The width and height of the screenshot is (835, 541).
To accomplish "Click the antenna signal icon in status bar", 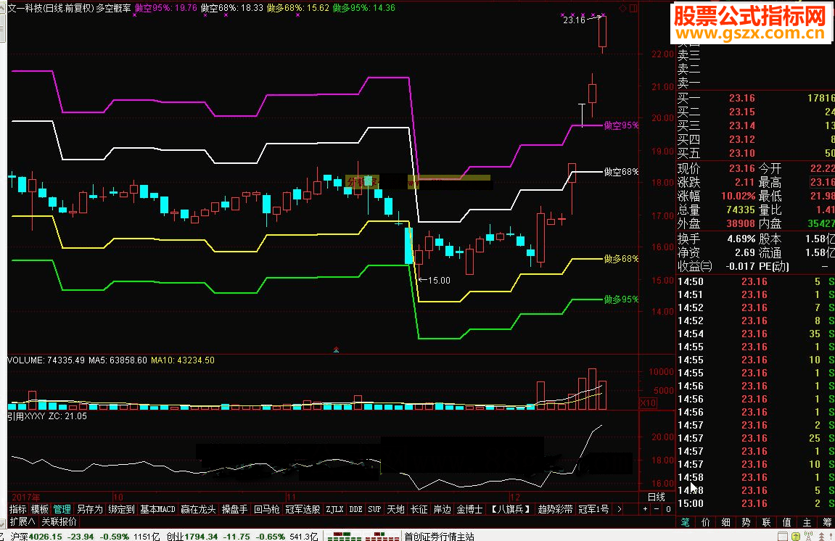I will 808,536.
